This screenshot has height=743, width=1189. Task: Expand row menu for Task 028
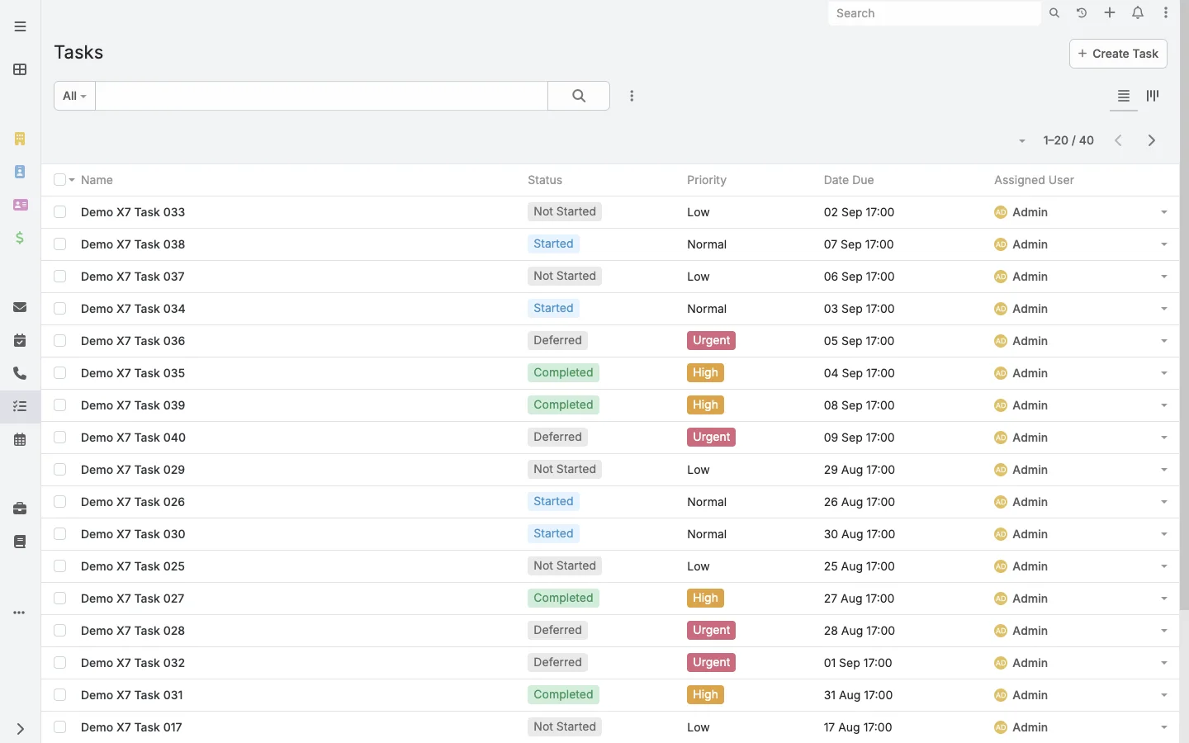point(1164,631)
